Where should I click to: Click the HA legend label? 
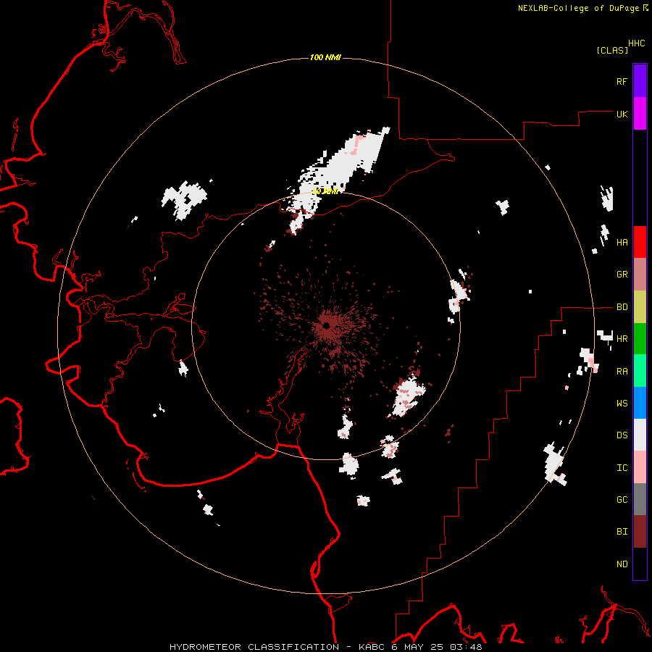click(622, 243)
